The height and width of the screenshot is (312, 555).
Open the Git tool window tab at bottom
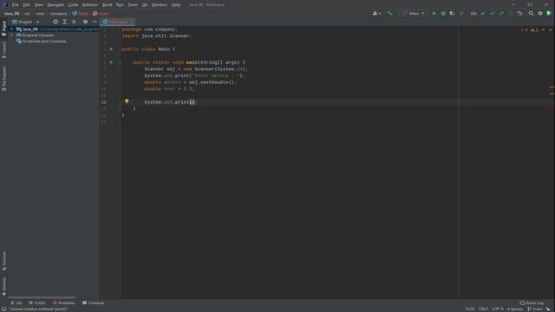[16, 302]
